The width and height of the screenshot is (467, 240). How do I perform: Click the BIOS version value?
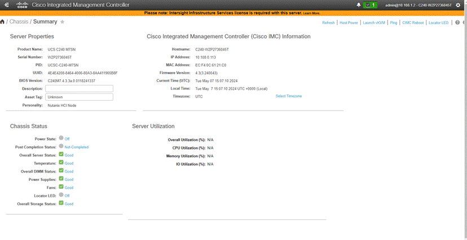pyautogui.click(x=72, y=81)
